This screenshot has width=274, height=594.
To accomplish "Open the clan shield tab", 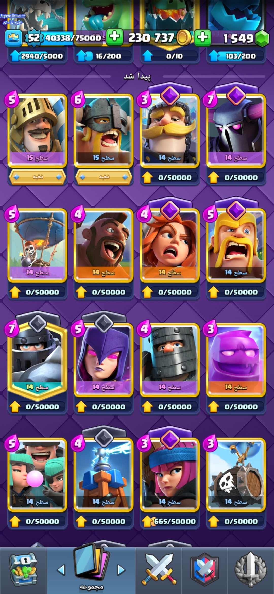I will point(205,569).
